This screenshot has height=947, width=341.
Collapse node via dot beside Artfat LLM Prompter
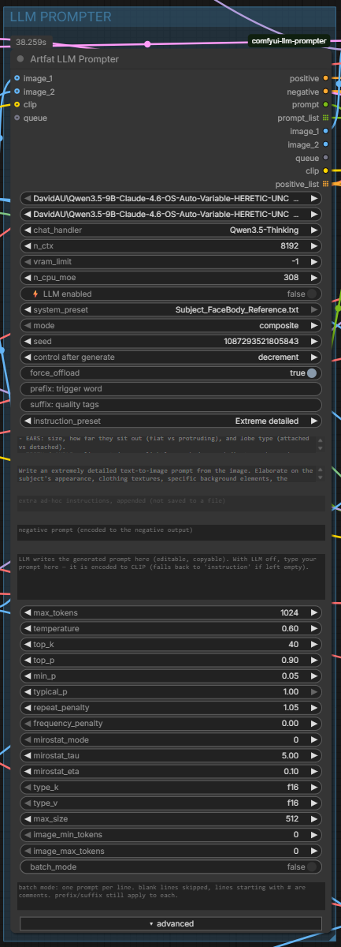click(x=20, y=59)
